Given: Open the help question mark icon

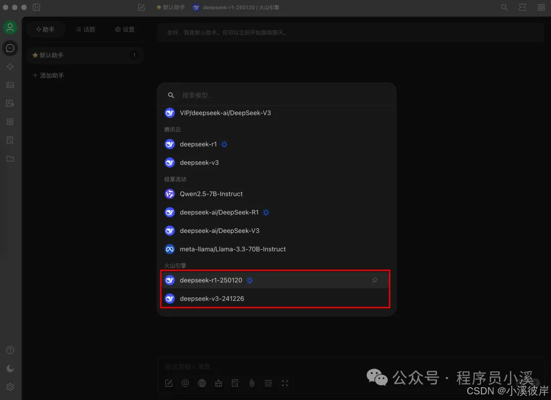Looking at the screenshot, I should click(x=10, y=350).
